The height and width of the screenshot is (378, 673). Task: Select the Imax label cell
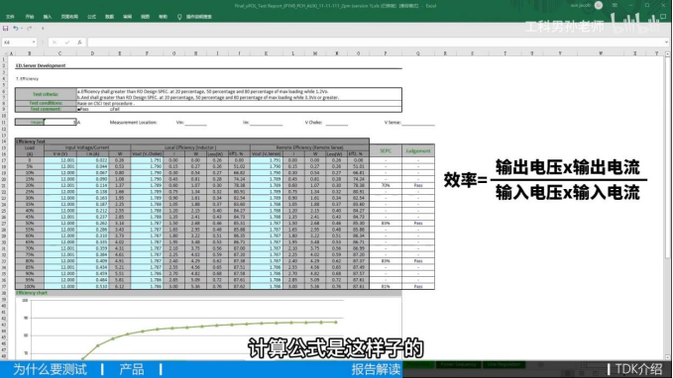[30, 123]
